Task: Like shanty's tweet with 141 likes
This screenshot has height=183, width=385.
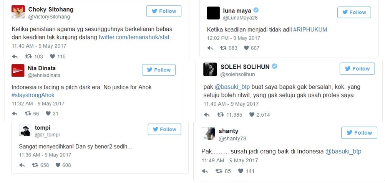Action: pos(241,171)
